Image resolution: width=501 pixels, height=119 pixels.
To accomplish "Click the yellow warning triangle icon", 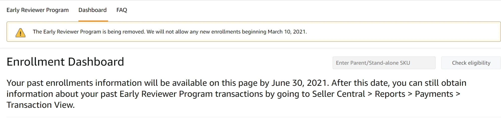I will tap(20, 33).
